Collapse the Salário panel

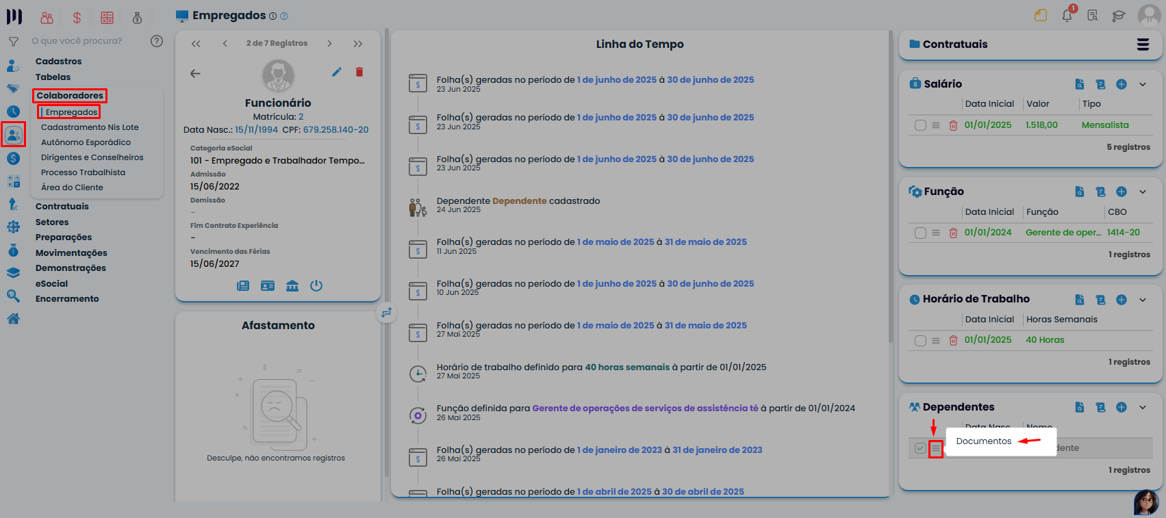click(1143, 84)
